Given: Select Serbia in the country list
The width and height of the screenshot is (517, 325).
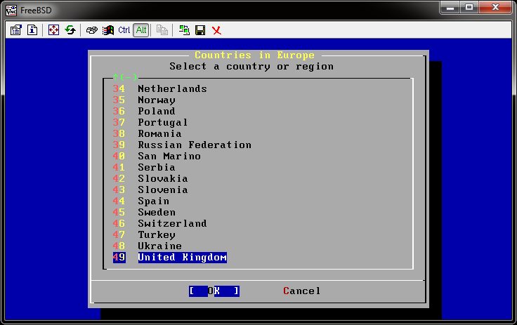Looking at the screenshot, I should (x=157, y=167).
